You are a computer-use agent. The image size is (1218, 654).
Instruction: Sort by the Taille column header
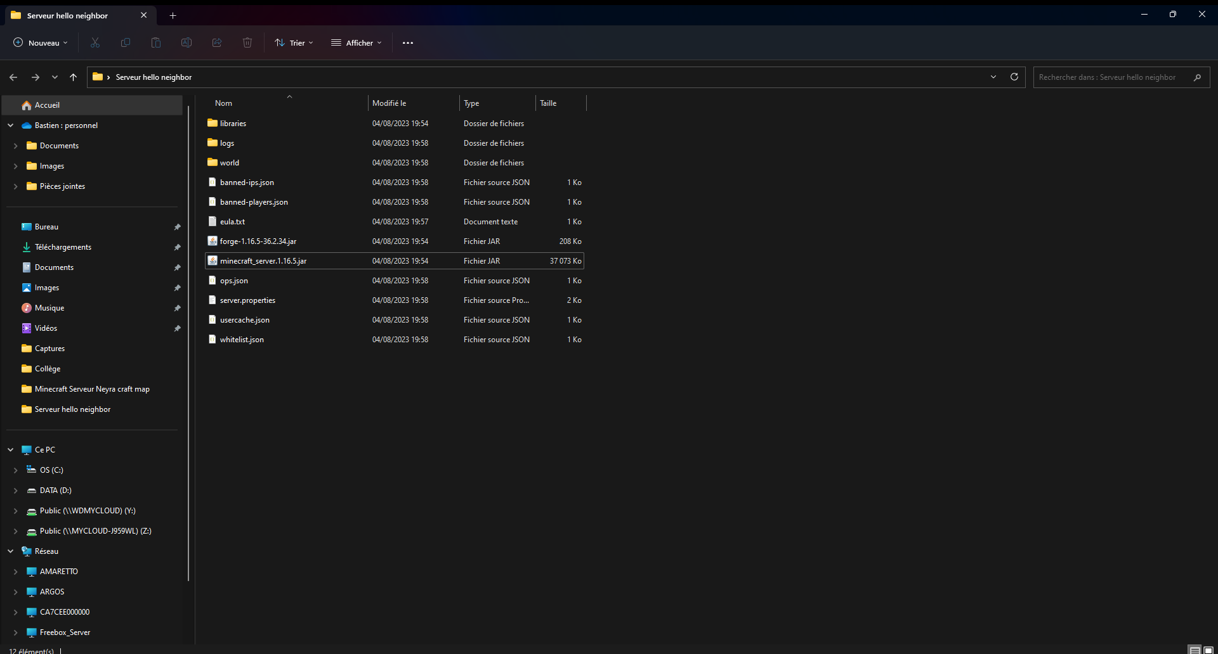tap(561, 103)
